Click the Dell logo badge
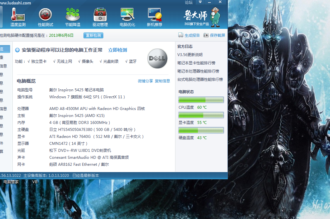 [x=157, y=58]
